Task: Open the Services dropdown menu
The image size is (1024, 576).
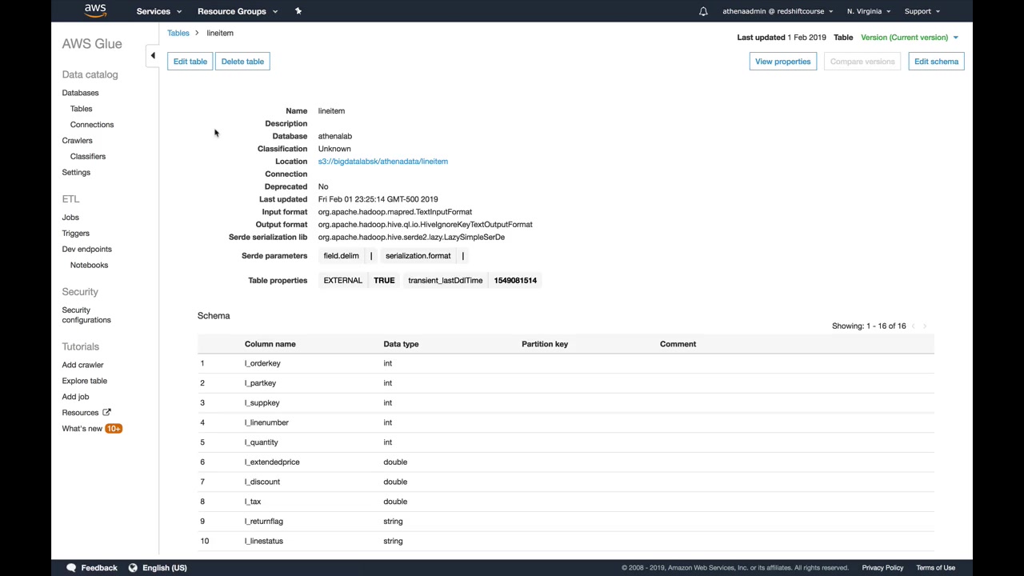Action: point(158,11)
